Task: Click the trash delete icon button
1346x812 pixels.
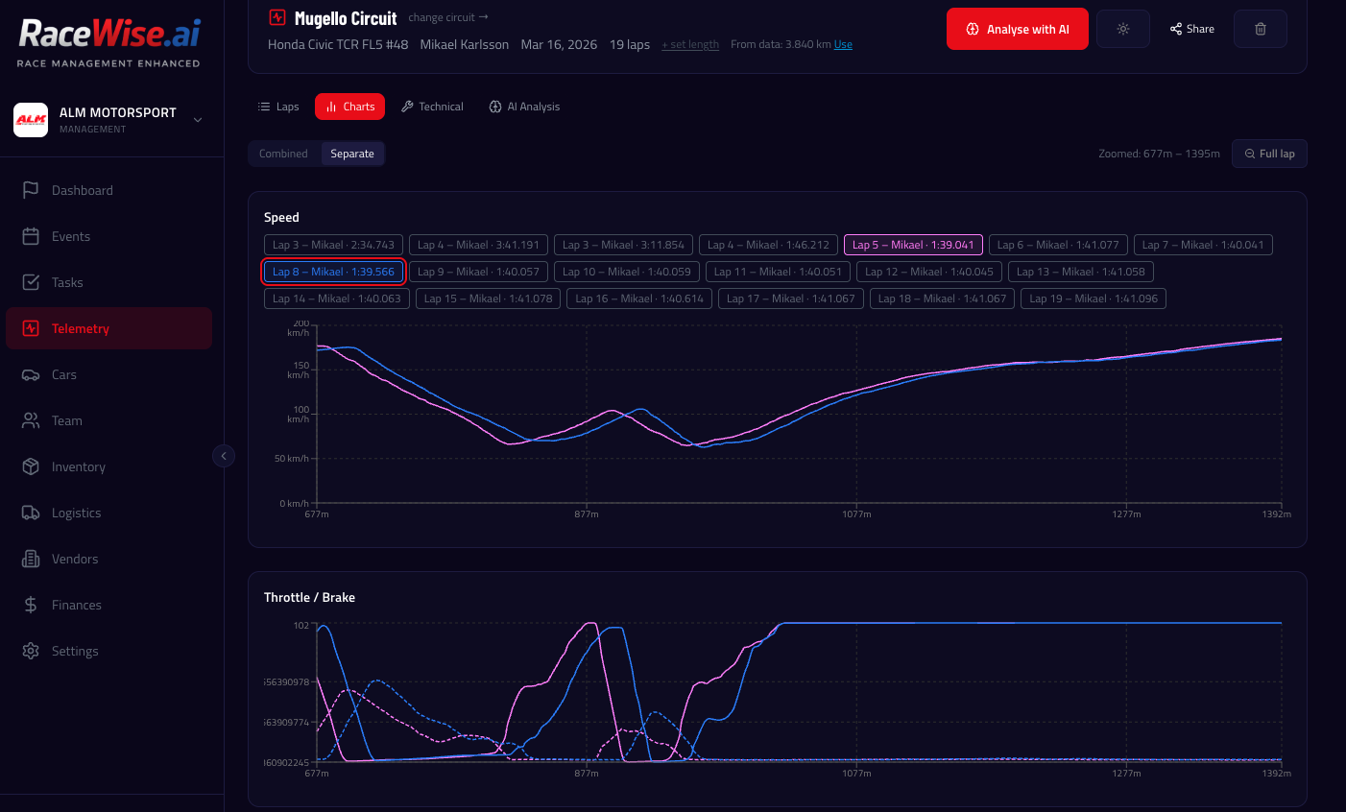Action: (1260, 29)
